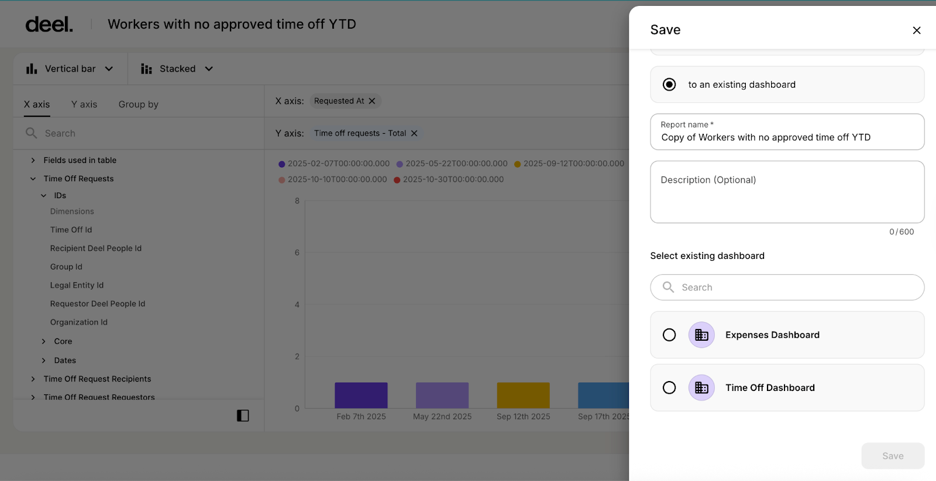Close the Save panel with X

tap(916, 30)
